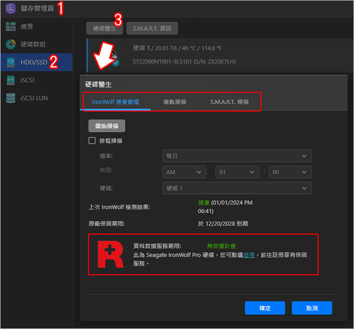The image size is (354, 329).
Task: Open the 頻率 每日 dropdown
Action: (x=237, y=156)
